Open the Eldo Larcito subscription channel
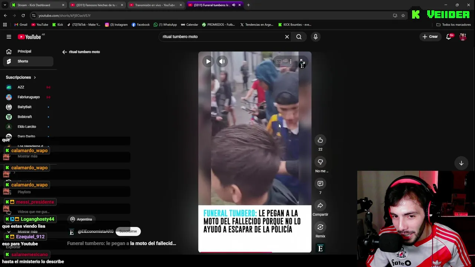475x267 pixels. (x=28, y=126)
